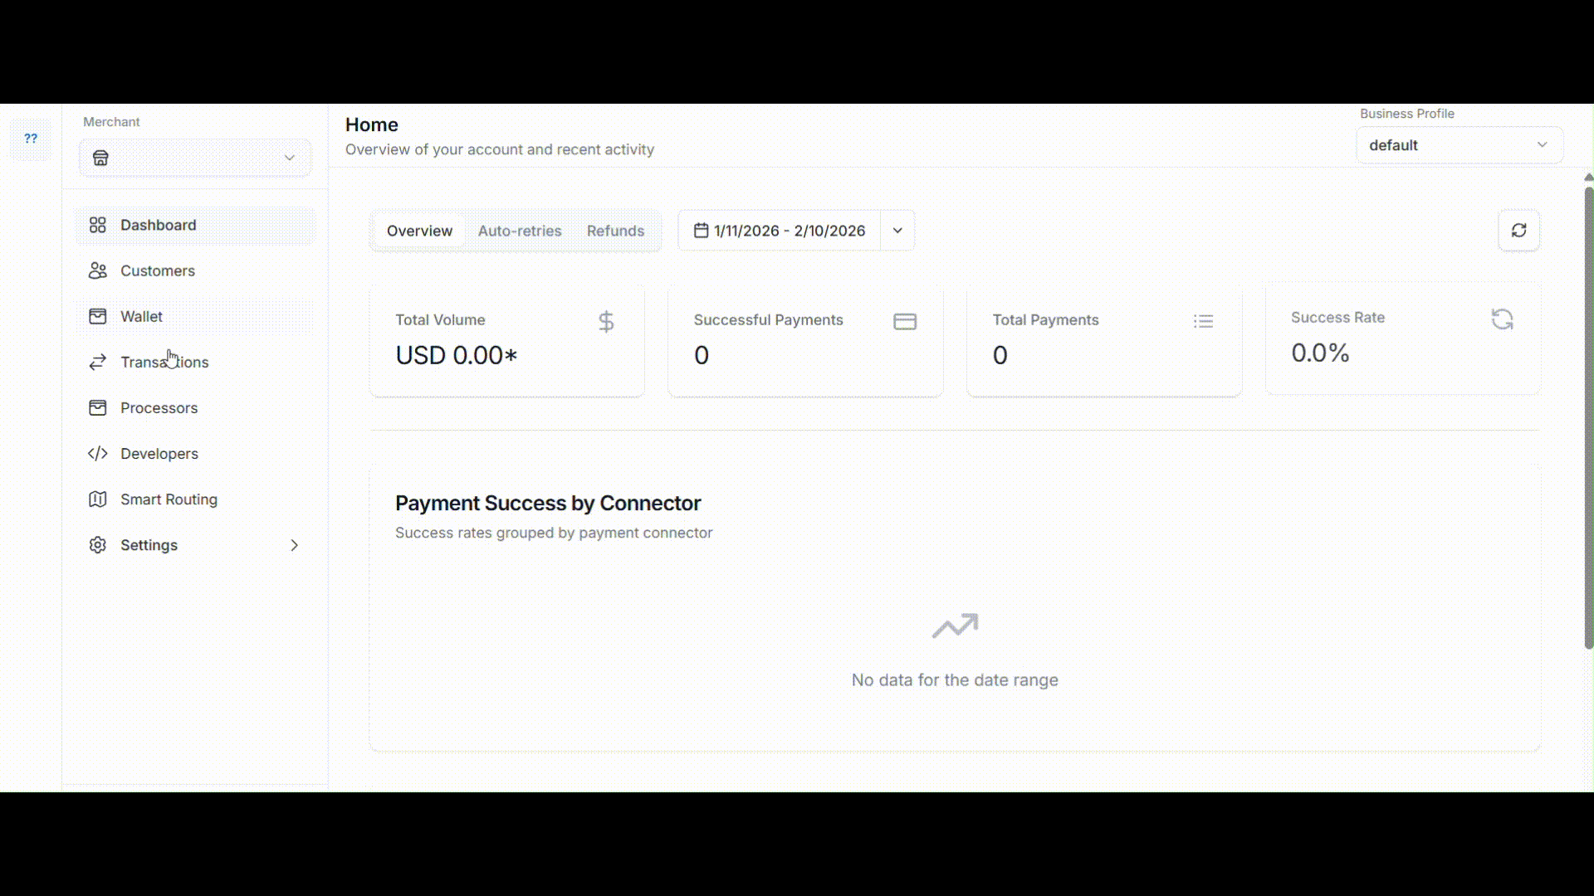1594x896 pixels.
Task: Click the vertical page scrollbar
Action: coord(1588,415)
